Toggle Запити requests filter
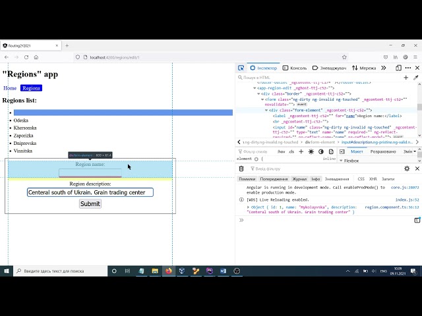422x316 pixels. click(388, 179)
